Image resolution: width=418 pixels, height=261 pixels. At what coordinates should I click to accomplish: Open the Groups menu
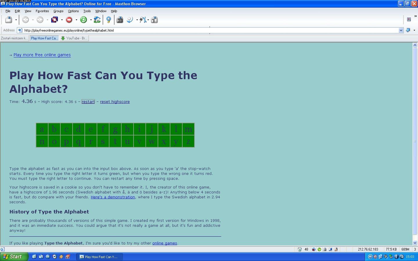click(58, 11)
